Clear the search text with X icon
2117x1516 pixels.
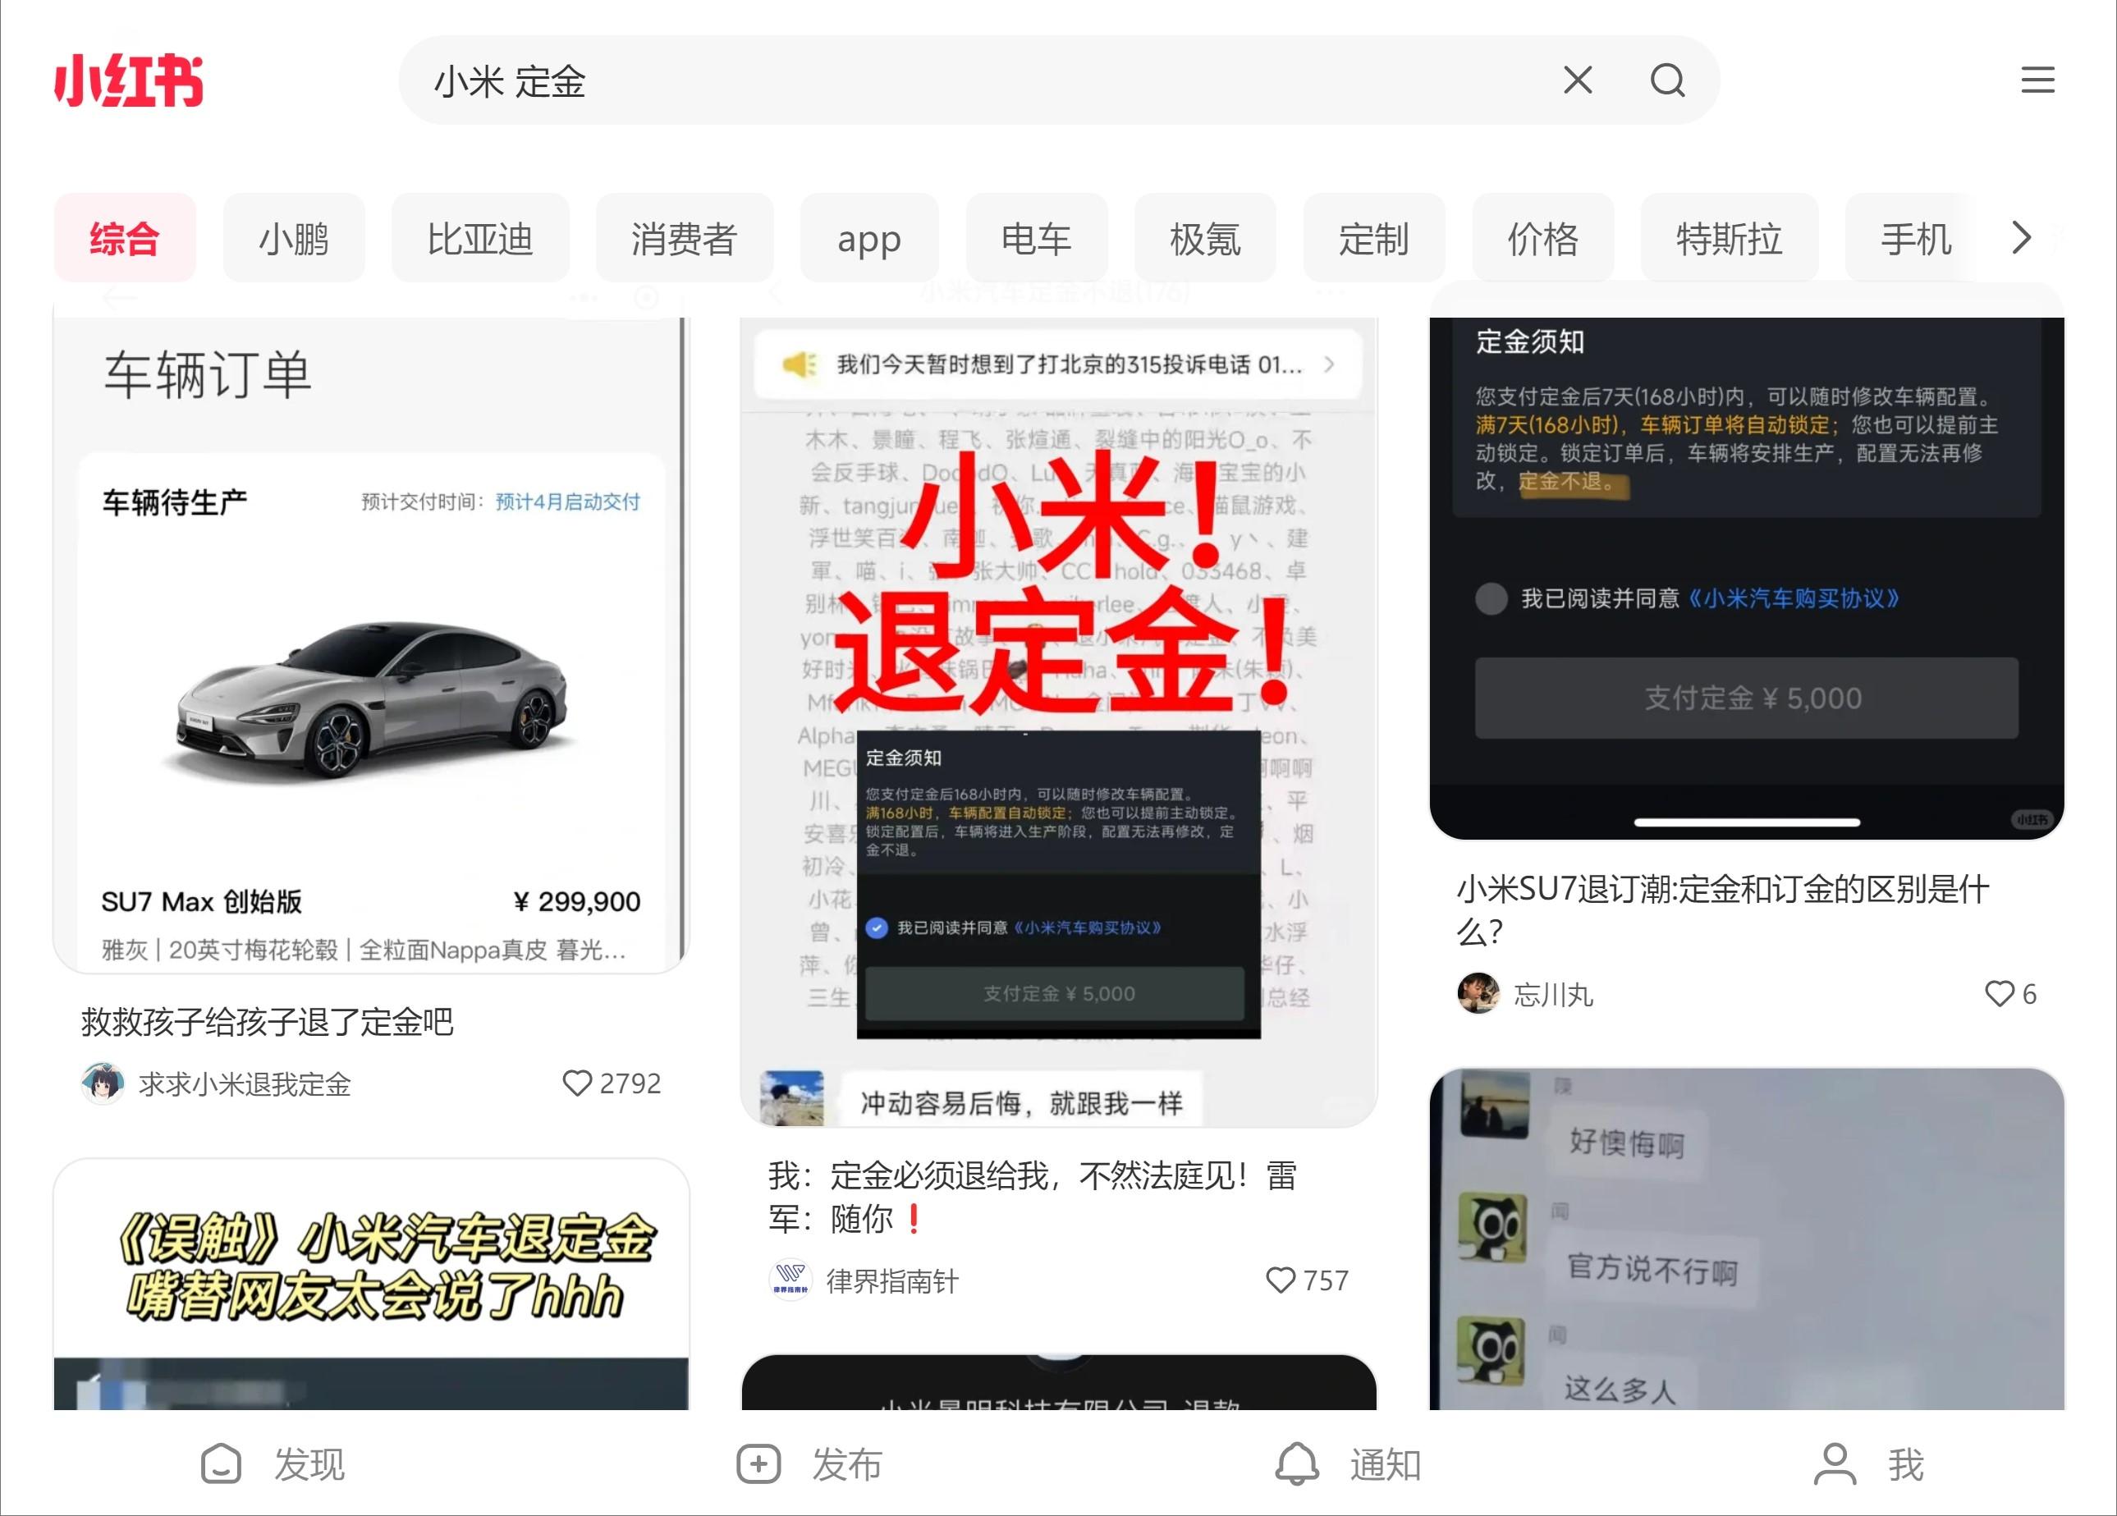(1578, 80)
